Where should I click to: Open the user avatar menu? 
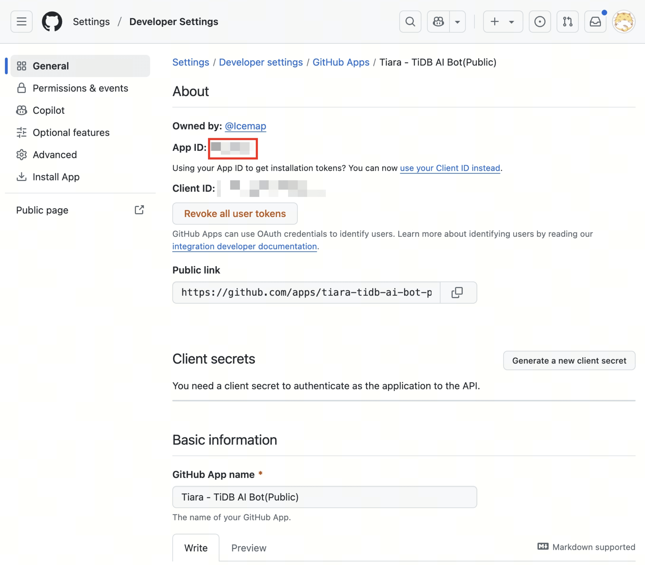624,21
